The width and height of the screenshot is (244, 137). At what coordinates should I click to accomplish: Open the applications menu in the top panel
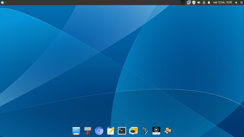click(2, 2)
